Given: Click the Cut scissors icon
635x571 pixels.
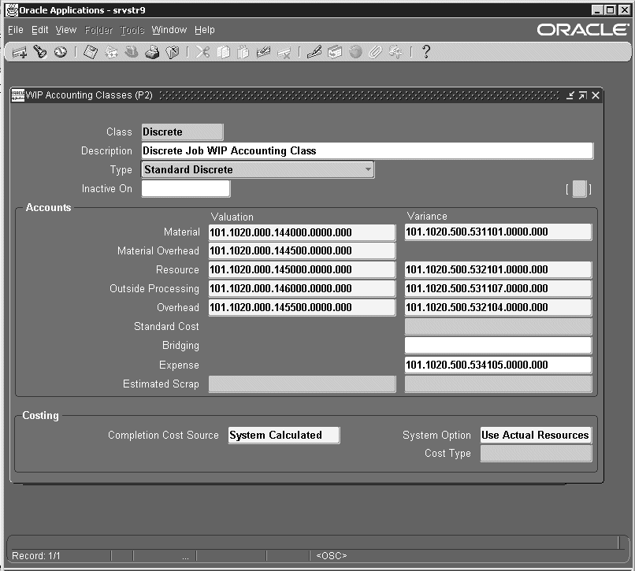Looking at the screenshot, I should coord(202,52).
